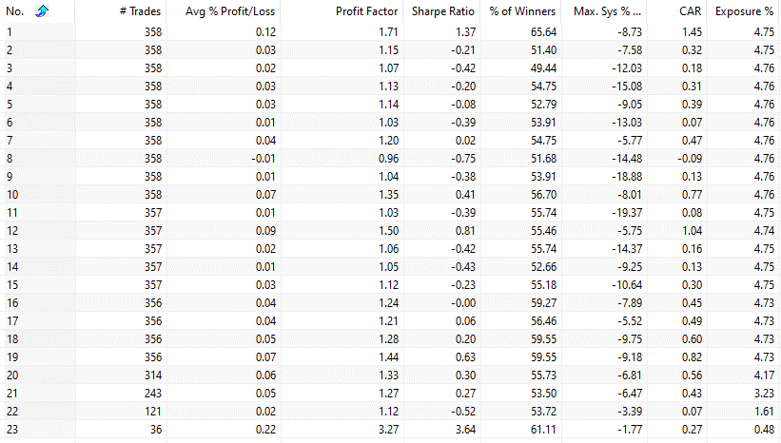Viewport: 781px width, 443px height.
Task: Sort by Avg % Profit/Loss column header
Action: click(x=230, y=11)
